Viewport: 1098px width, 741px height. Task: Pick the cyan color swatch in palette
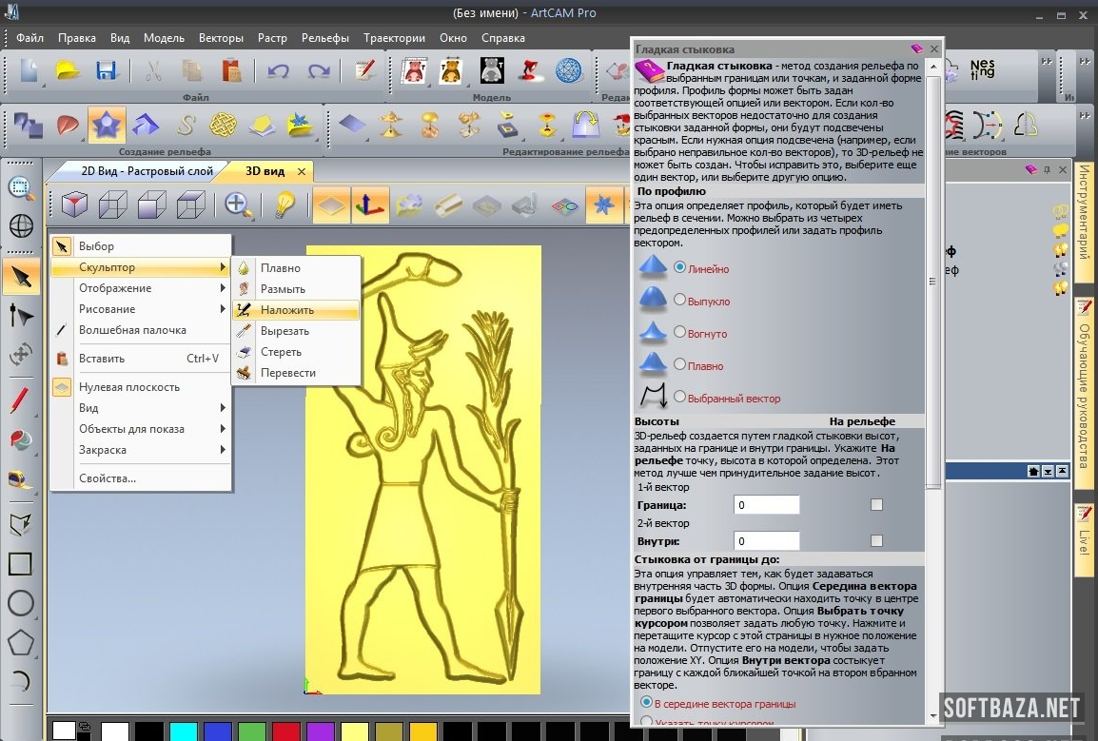[x=182, y=731]
